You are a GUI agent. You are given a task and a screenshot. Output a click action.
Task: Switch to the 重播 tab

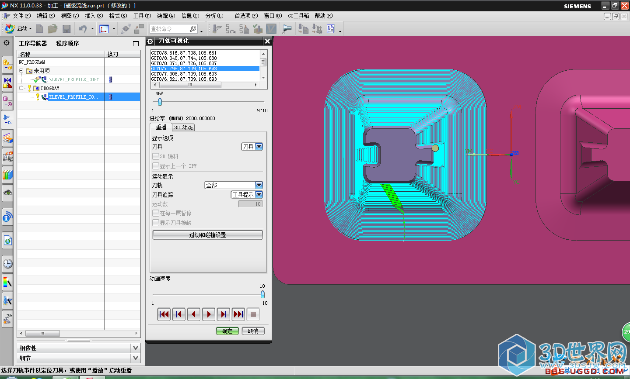[x=161, y=127]
